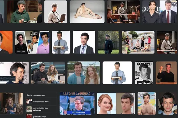Click the 'Il y a 3 jours' label
Screen dimensions: 178x118
pos(37,82)
